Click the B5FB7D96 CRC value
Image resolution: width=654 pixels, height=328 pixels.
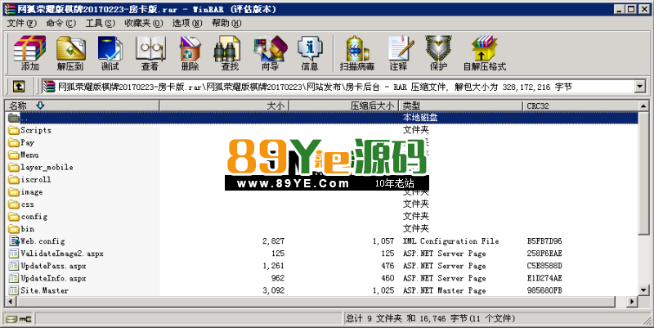544,240
